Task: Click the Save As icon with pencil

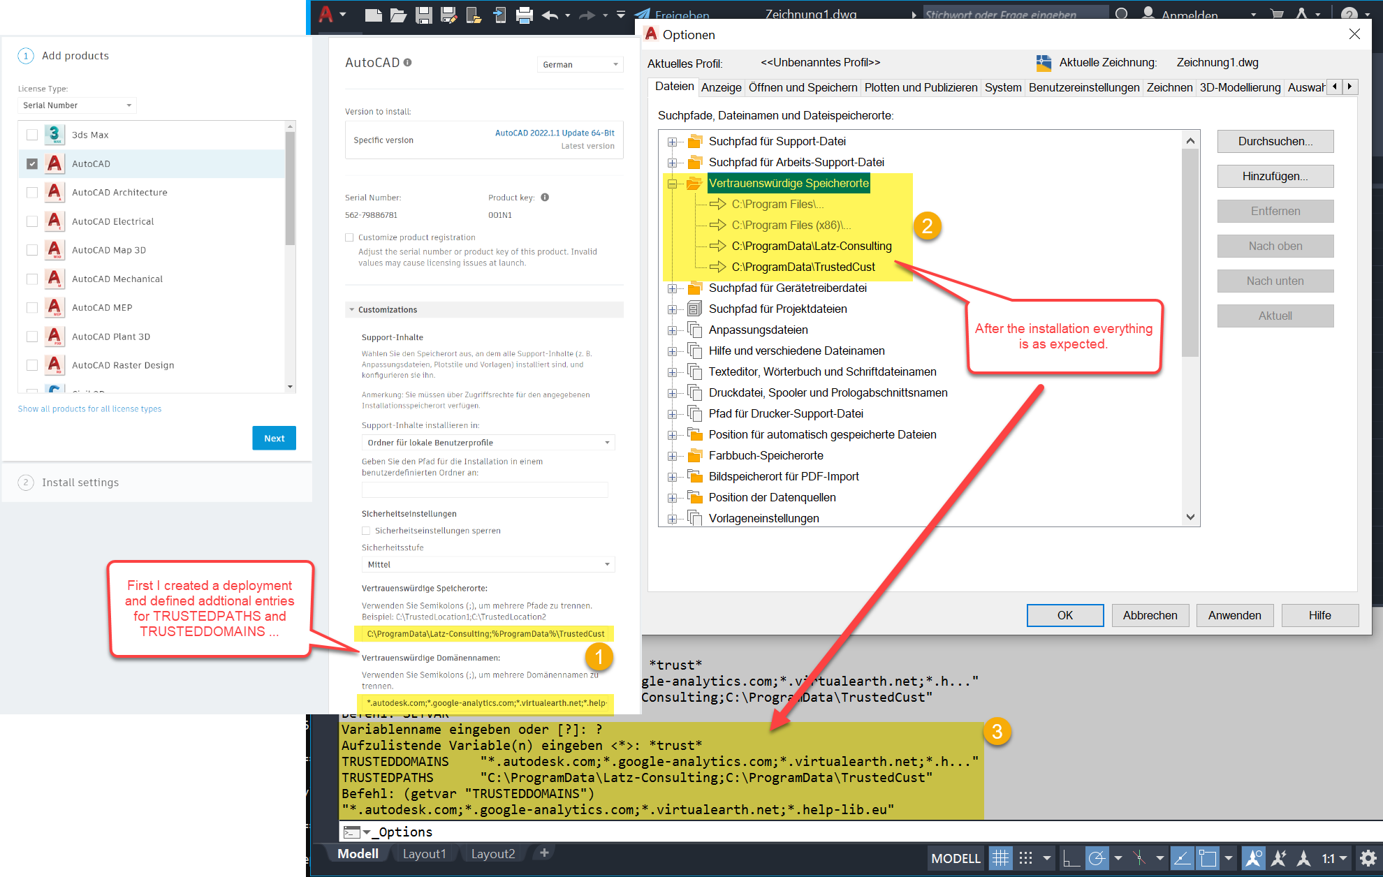Action: click(448, 15)
